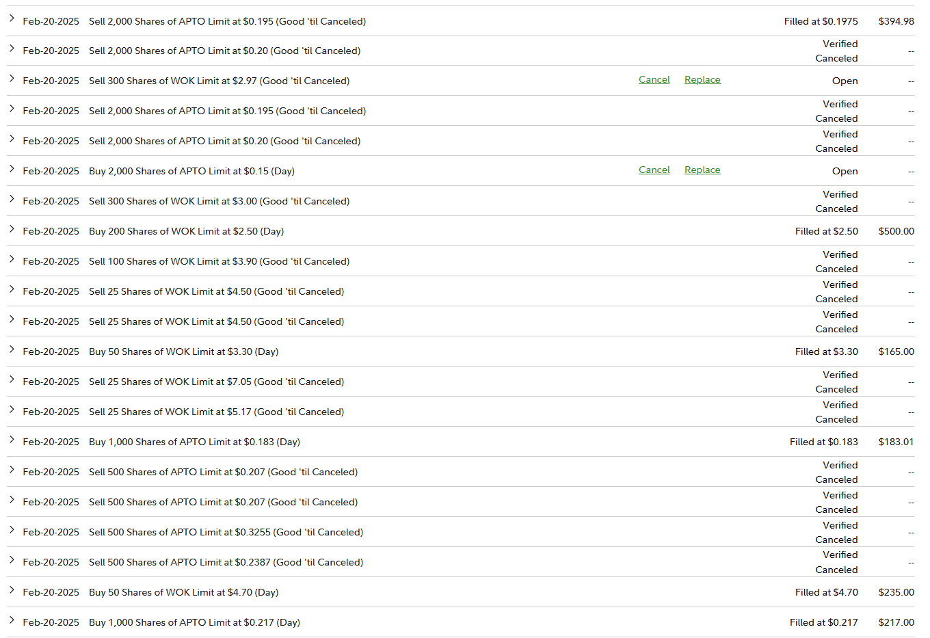Click the $500.00 order amount
Screen dimensions: 930x638
(896, 232)
